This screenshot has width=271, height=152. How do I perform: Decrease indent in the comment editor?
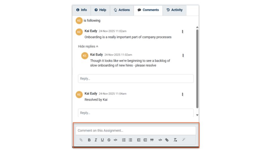pyautogui.click(x=139, y=140)
